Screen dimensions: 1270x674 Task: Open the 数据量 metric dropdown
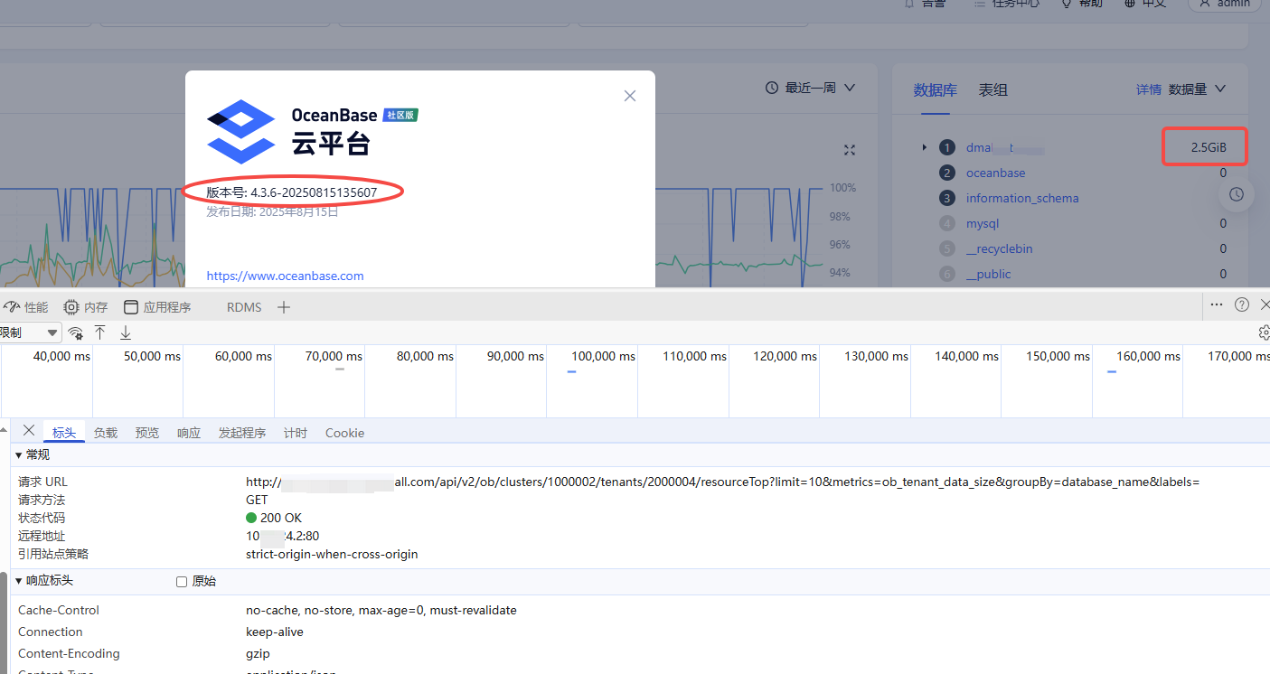click(x=1197, y=89)
